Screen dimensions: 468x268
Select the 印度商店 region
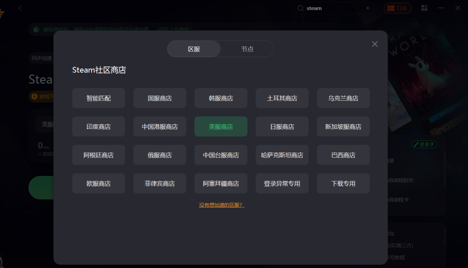[99, 126]
